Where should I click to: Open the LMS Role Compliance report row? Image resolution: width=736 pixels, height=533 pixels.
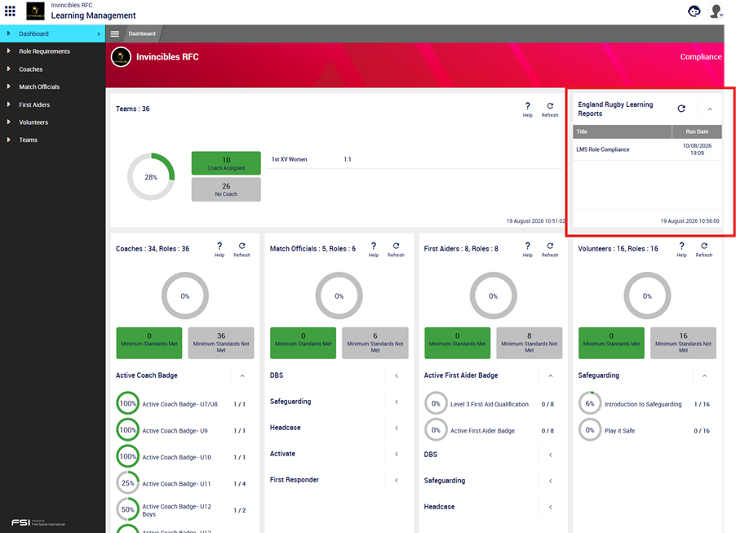pyautogui.click(x=647, y=149)
